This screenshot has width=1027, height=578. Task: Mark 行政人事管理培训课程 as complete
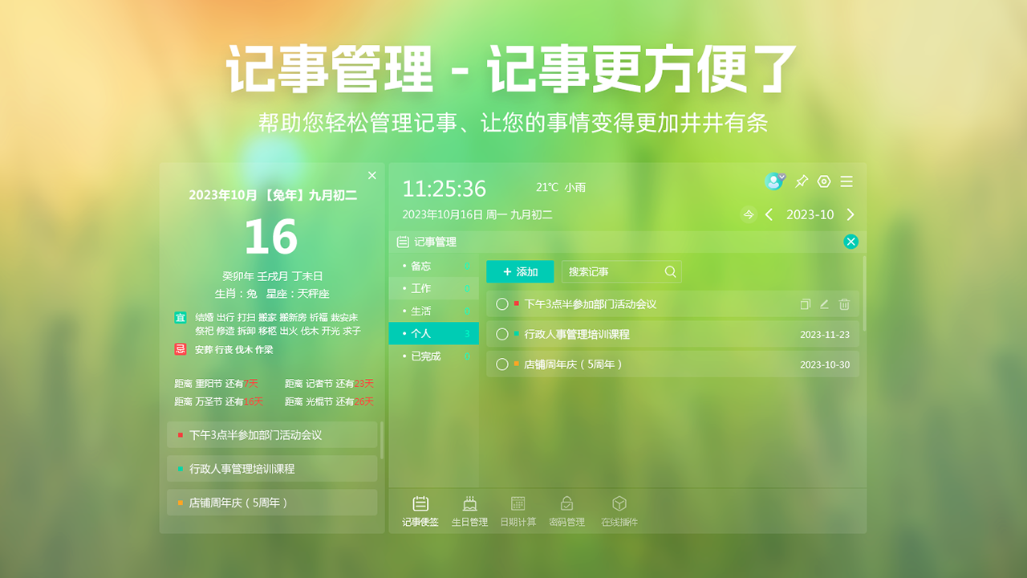click(502, 334)
